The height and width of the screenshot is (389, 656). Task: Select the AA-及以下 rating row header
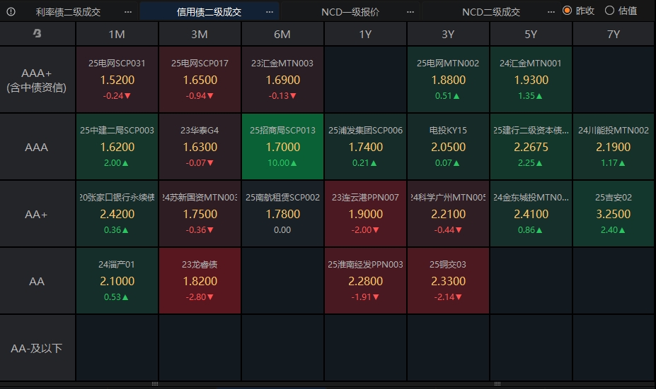point(38,348)
